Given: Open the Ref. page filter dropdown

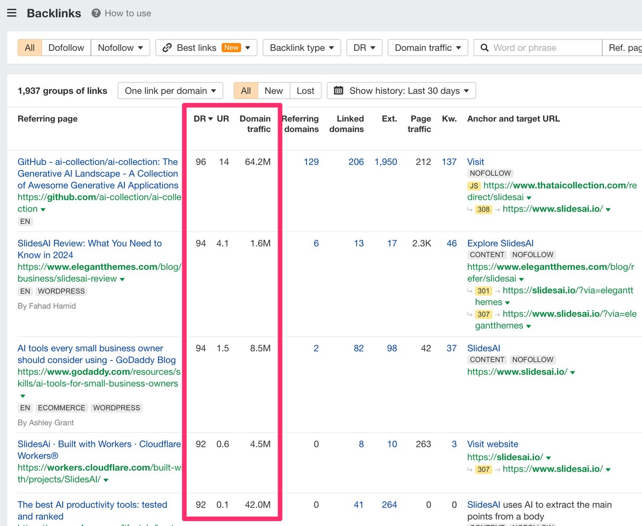Looking at the screenshot, I should pyautogui.click(x=623, y=48).
